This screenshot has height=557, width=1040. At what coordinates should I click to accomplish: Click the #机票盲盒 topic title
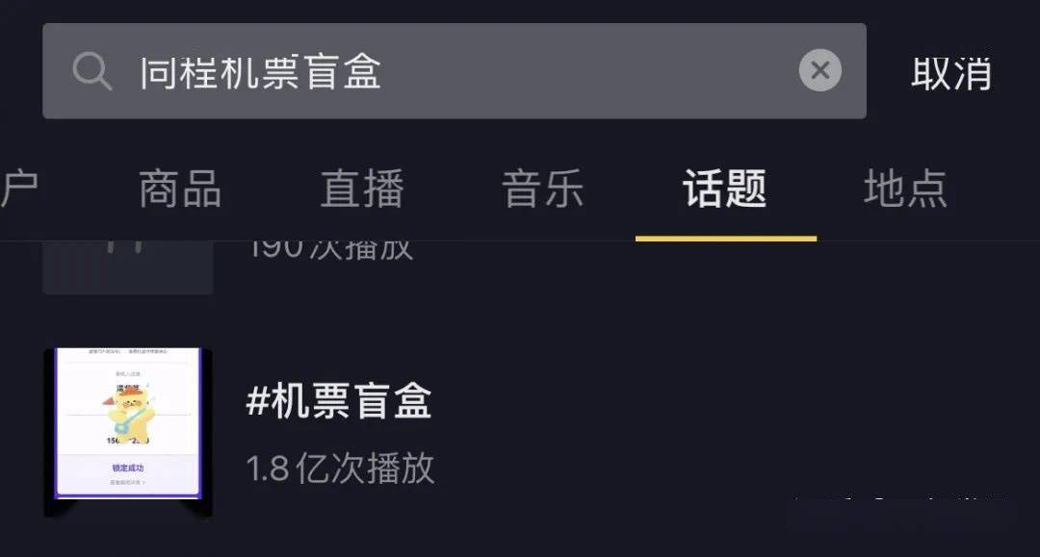click(339, 402)
